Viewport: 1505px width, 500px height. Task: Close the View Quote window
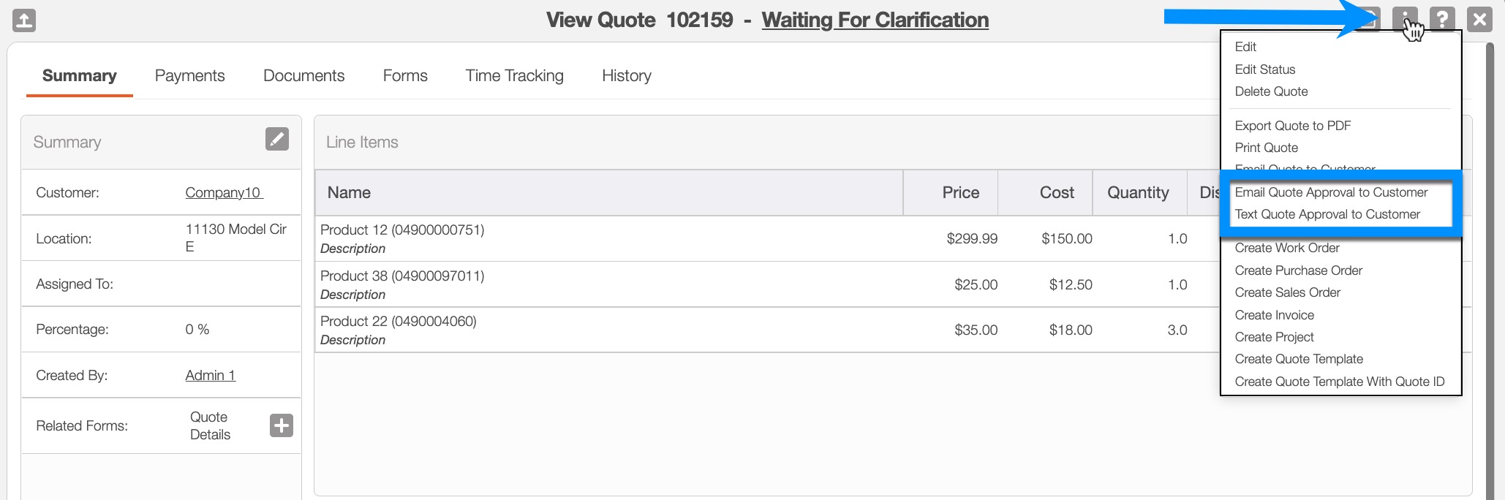1479,19
